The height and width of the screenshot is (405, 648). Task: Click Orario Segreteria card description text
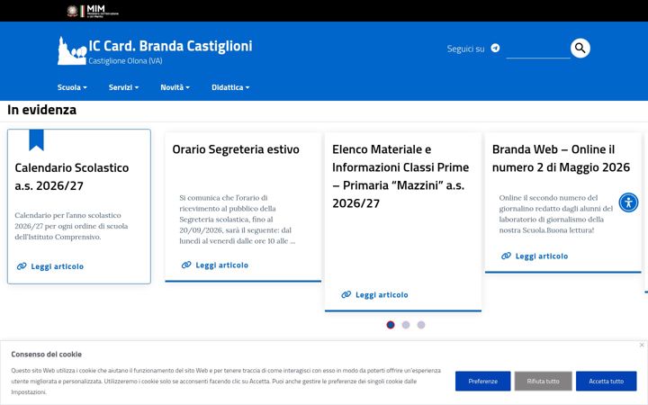pyautogui.click(x=238, y=219)
